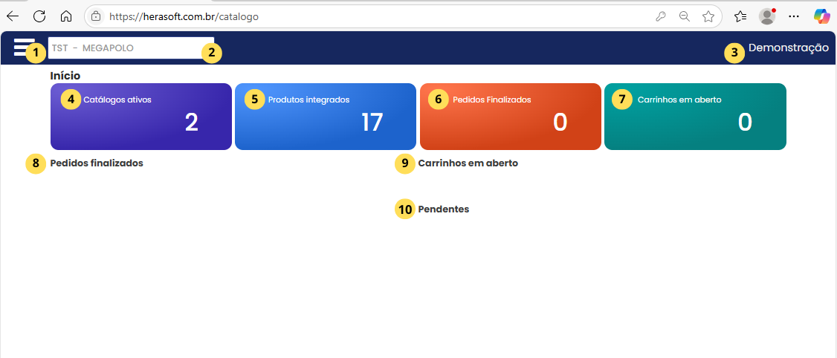
Task: Open saved passwords key icon
Action: (661, 16)
